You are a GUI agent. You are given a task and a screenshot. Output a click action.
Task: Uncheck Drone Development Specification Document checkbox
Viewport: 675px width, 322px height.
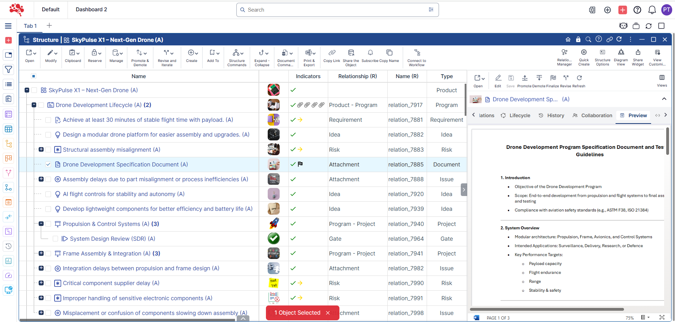pos(48,164)
